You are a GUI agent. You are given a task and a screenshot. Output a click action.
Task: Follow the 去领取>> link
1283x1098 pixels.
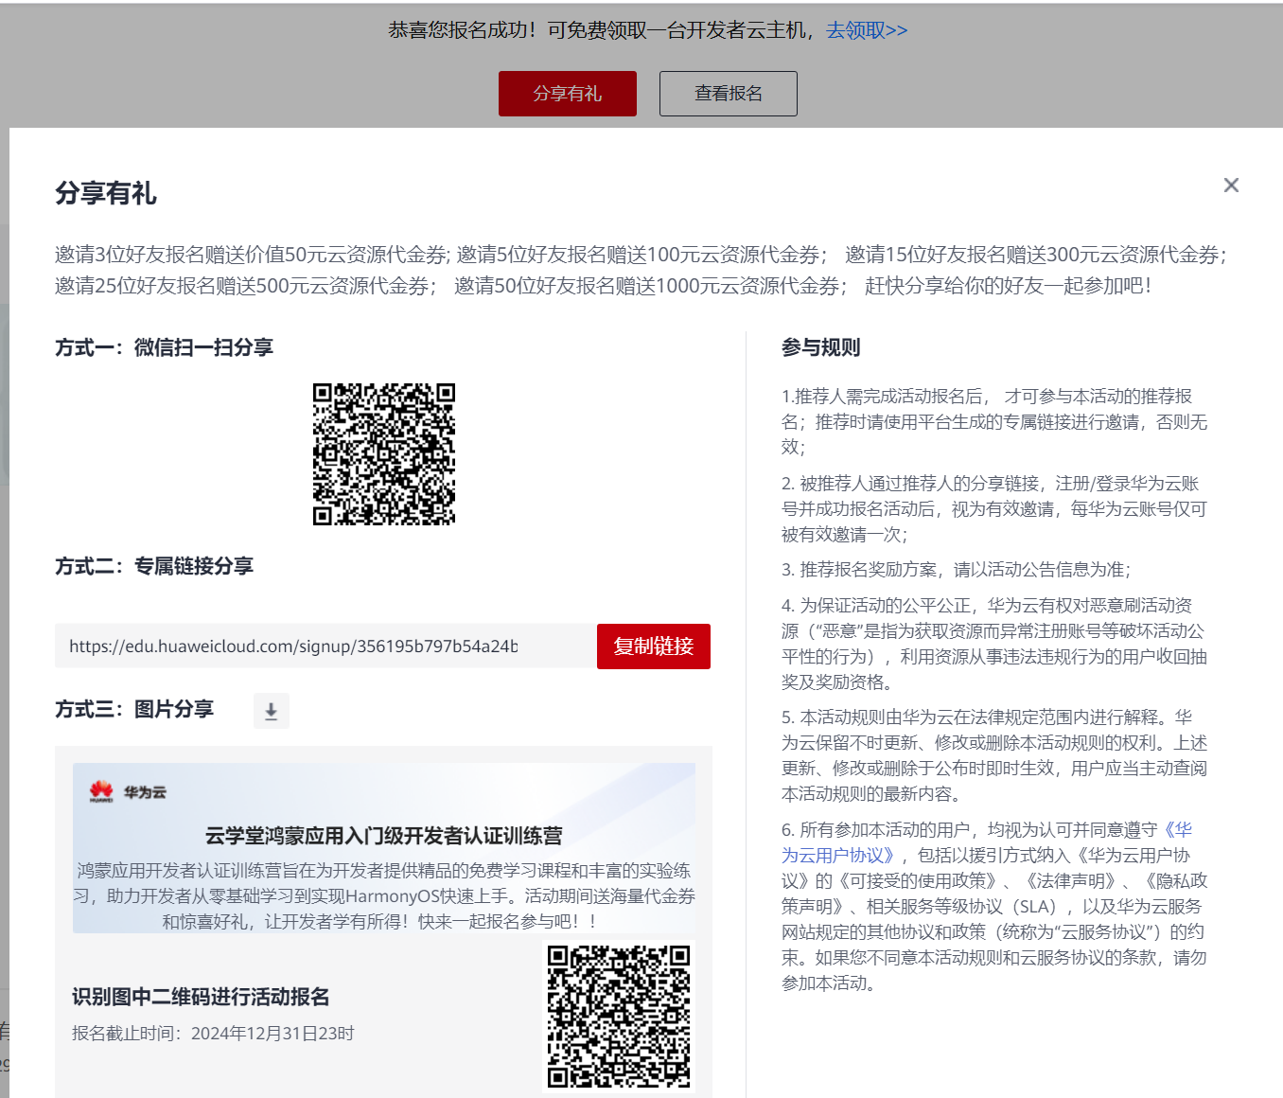point(867,30)
